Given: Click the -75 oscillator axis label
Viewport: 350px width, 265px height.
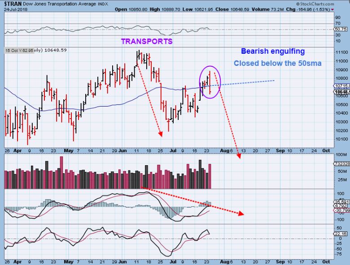Looking at the screenshot, I should [339, 254].
